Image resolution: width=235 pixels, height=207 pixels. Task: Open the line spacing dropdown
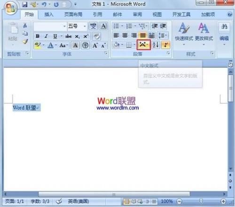pyautogui.click(x=163, y=36)
